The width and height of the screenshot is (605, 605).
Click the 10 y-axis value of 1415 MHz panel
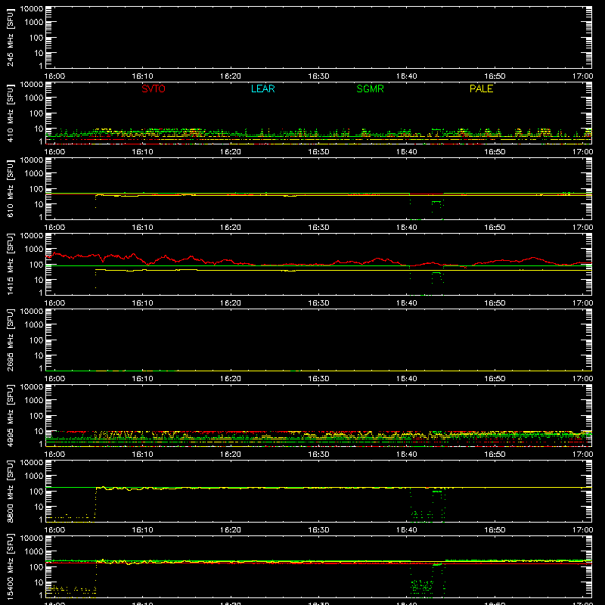point(39,280)
